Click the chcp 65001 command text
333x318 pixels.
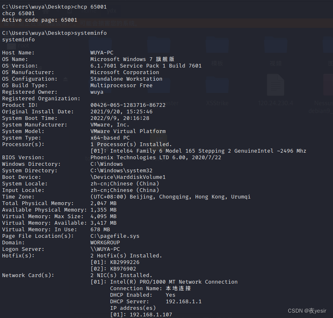18,13
